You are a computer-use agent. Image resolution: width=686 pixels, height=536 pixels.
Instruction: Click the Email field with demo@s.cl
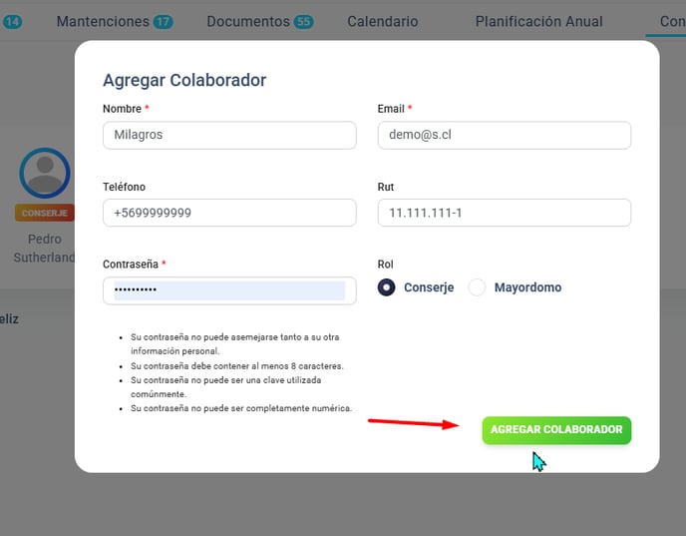tap(504, 135)
